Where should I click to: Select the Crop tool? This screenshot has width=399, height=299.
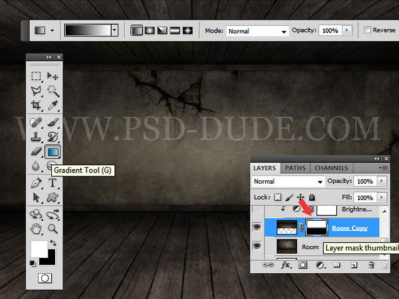(x=37, y=105)
